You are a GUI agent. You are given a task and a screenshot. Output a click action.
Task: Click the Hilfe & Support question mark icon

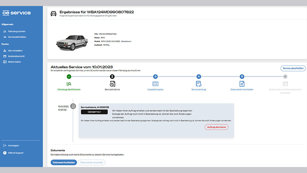pyautogui.click(x=4, y=153)
